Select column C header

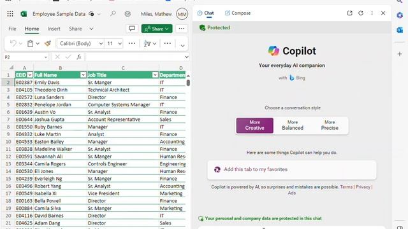[123, 68]
